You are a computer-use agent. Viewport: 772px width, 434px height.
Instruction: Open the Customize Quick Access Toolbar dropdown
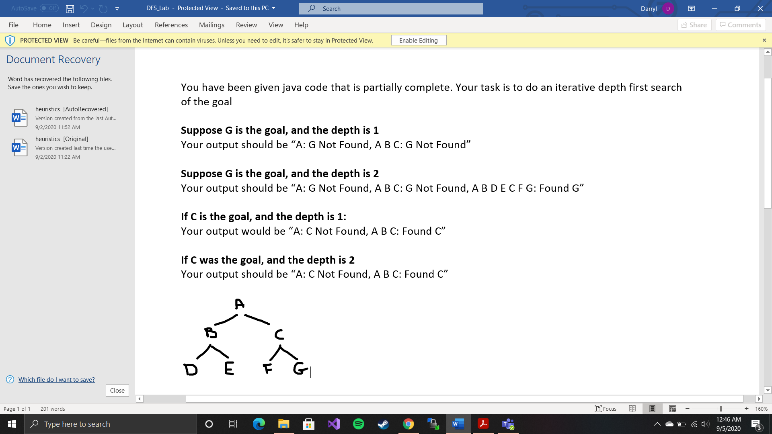(x=117, y=8)
